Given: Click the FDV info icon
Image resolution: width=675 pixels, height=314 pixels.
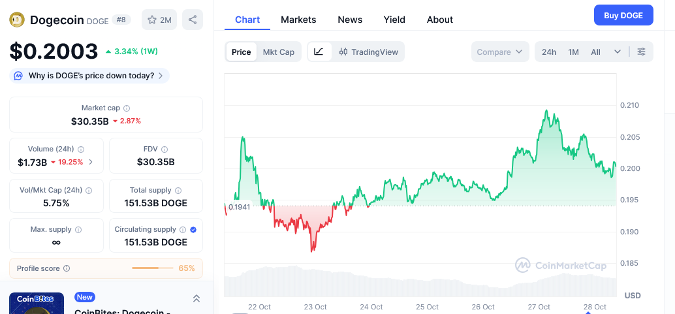Looking at the screenshot, I should (x=165, y=149).
